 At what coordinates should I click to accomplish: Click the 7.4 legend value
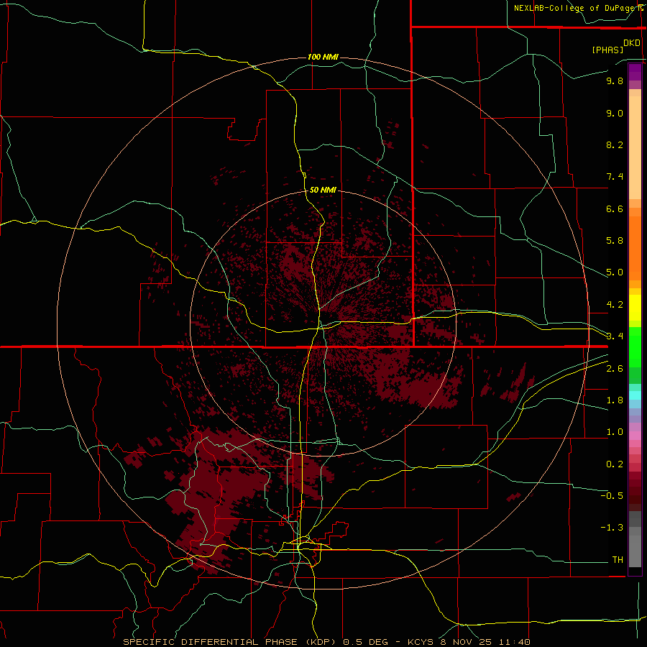[615, 177]
